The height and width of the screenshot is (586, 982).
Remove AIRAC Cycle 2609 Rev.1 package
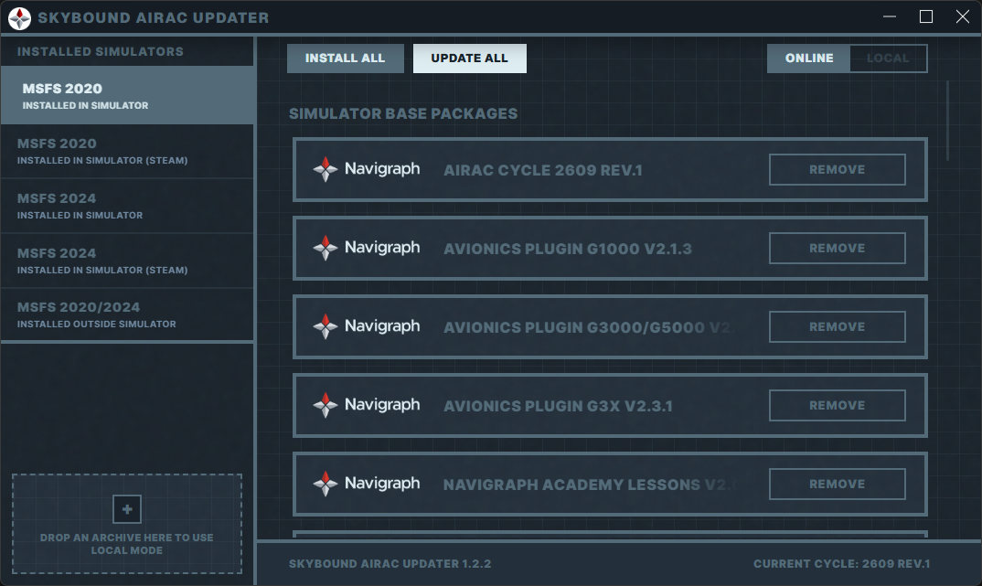point(838,170)
